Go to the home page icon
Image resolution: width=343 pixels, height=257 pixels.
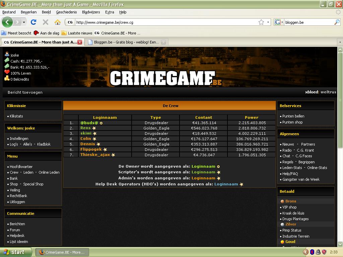click(x=58, y=22)
